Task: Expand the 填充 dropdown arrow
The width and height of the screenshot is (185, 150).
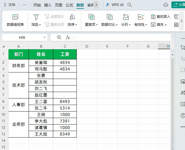Action: tap(166, 25)
